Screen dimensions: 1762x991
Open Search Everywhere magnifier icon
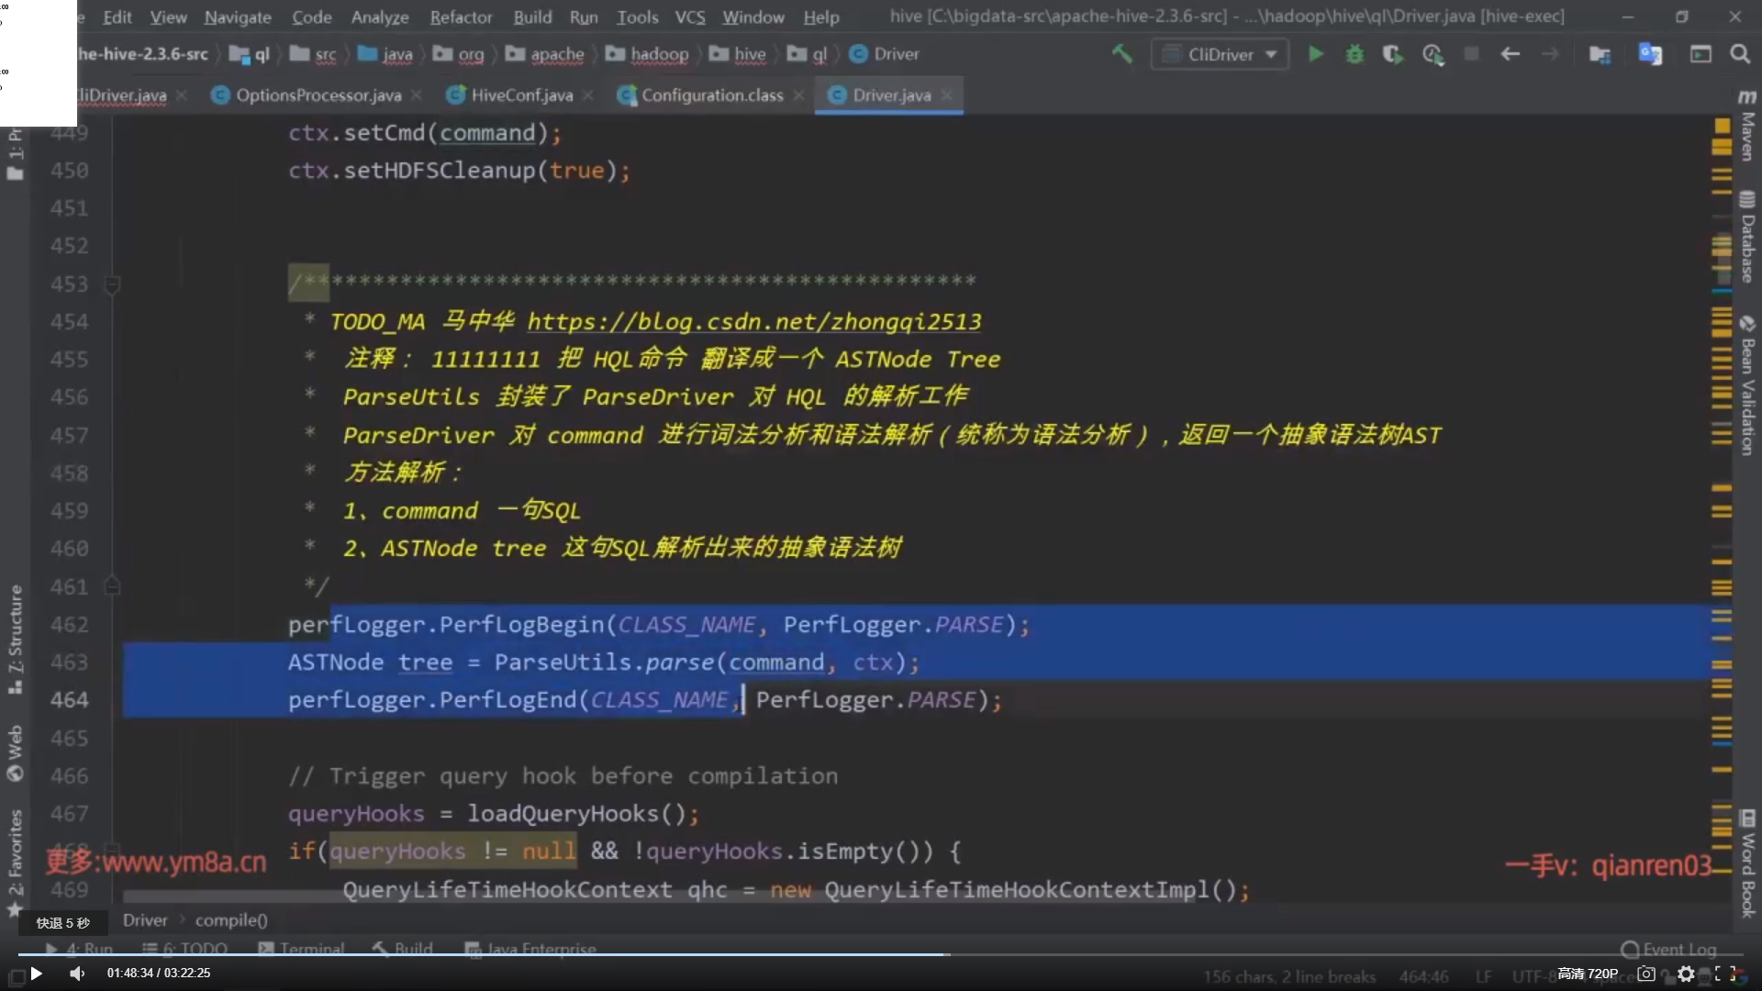[x=1740, y=54]
